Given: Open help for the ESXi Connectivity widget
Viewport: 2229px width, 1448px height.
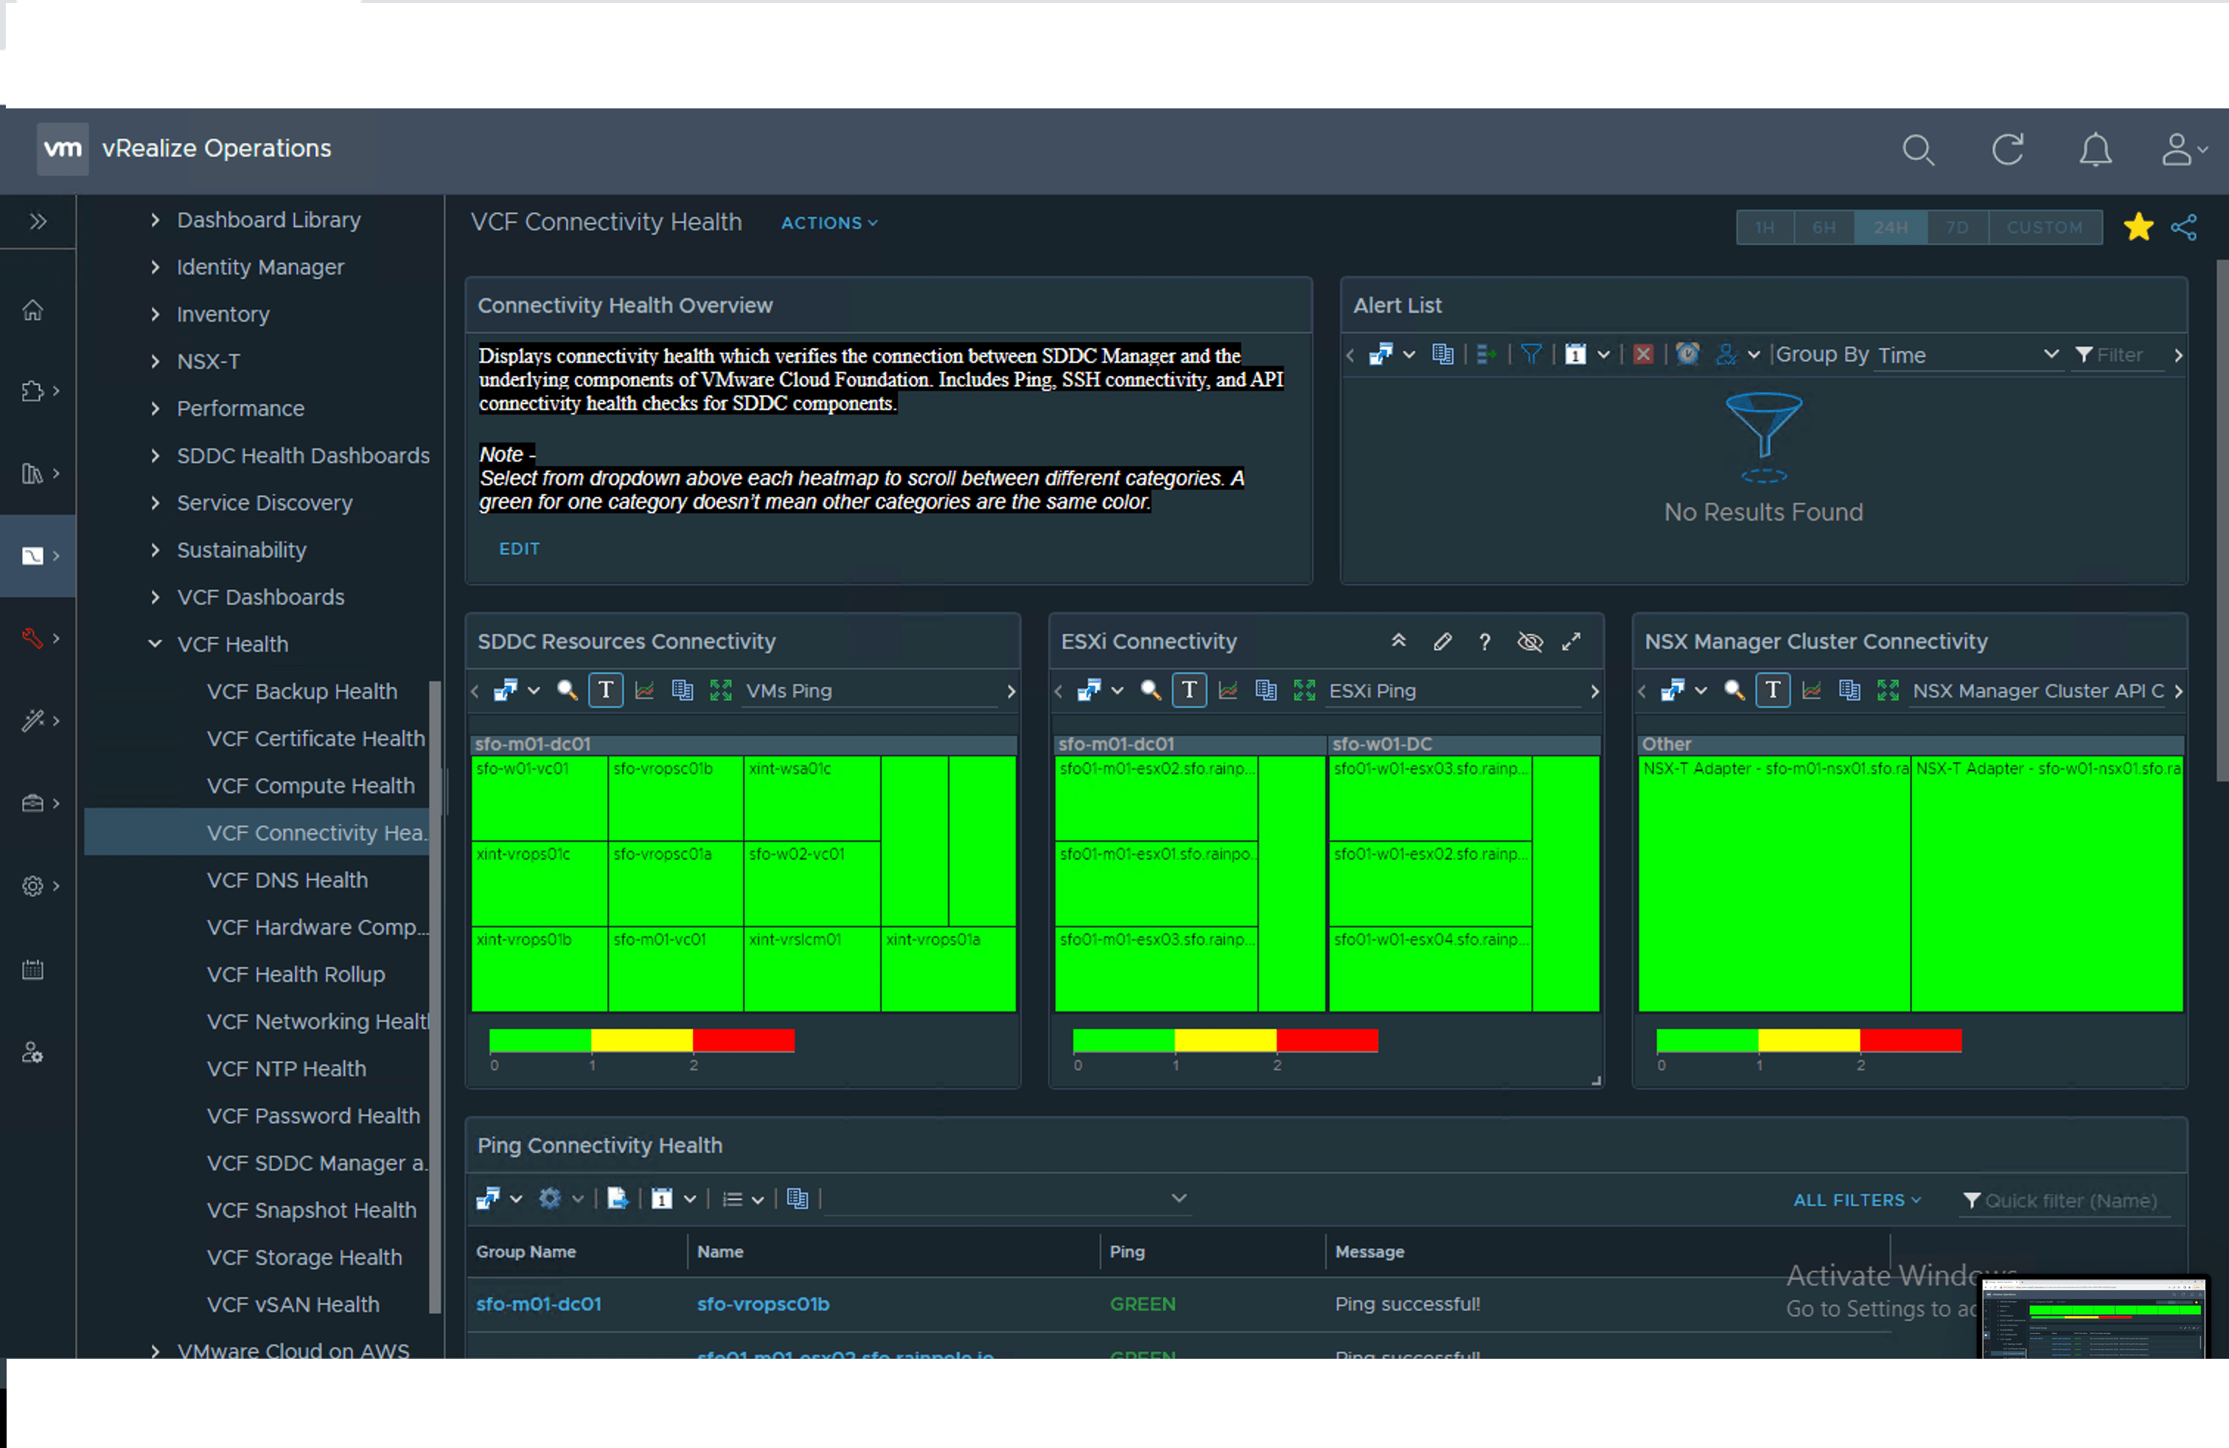Looking at the screenshot, I should [1485, 641].
